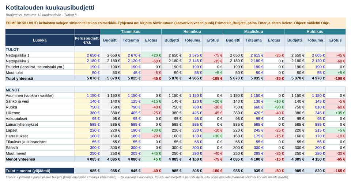Select the Muut menot row label
This screenshot has height=184, width=351.
[x=40, y=153]
